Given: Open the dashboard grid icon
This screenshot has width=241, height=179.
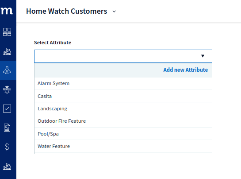Looking at the screenshot, I should (7, 32).
